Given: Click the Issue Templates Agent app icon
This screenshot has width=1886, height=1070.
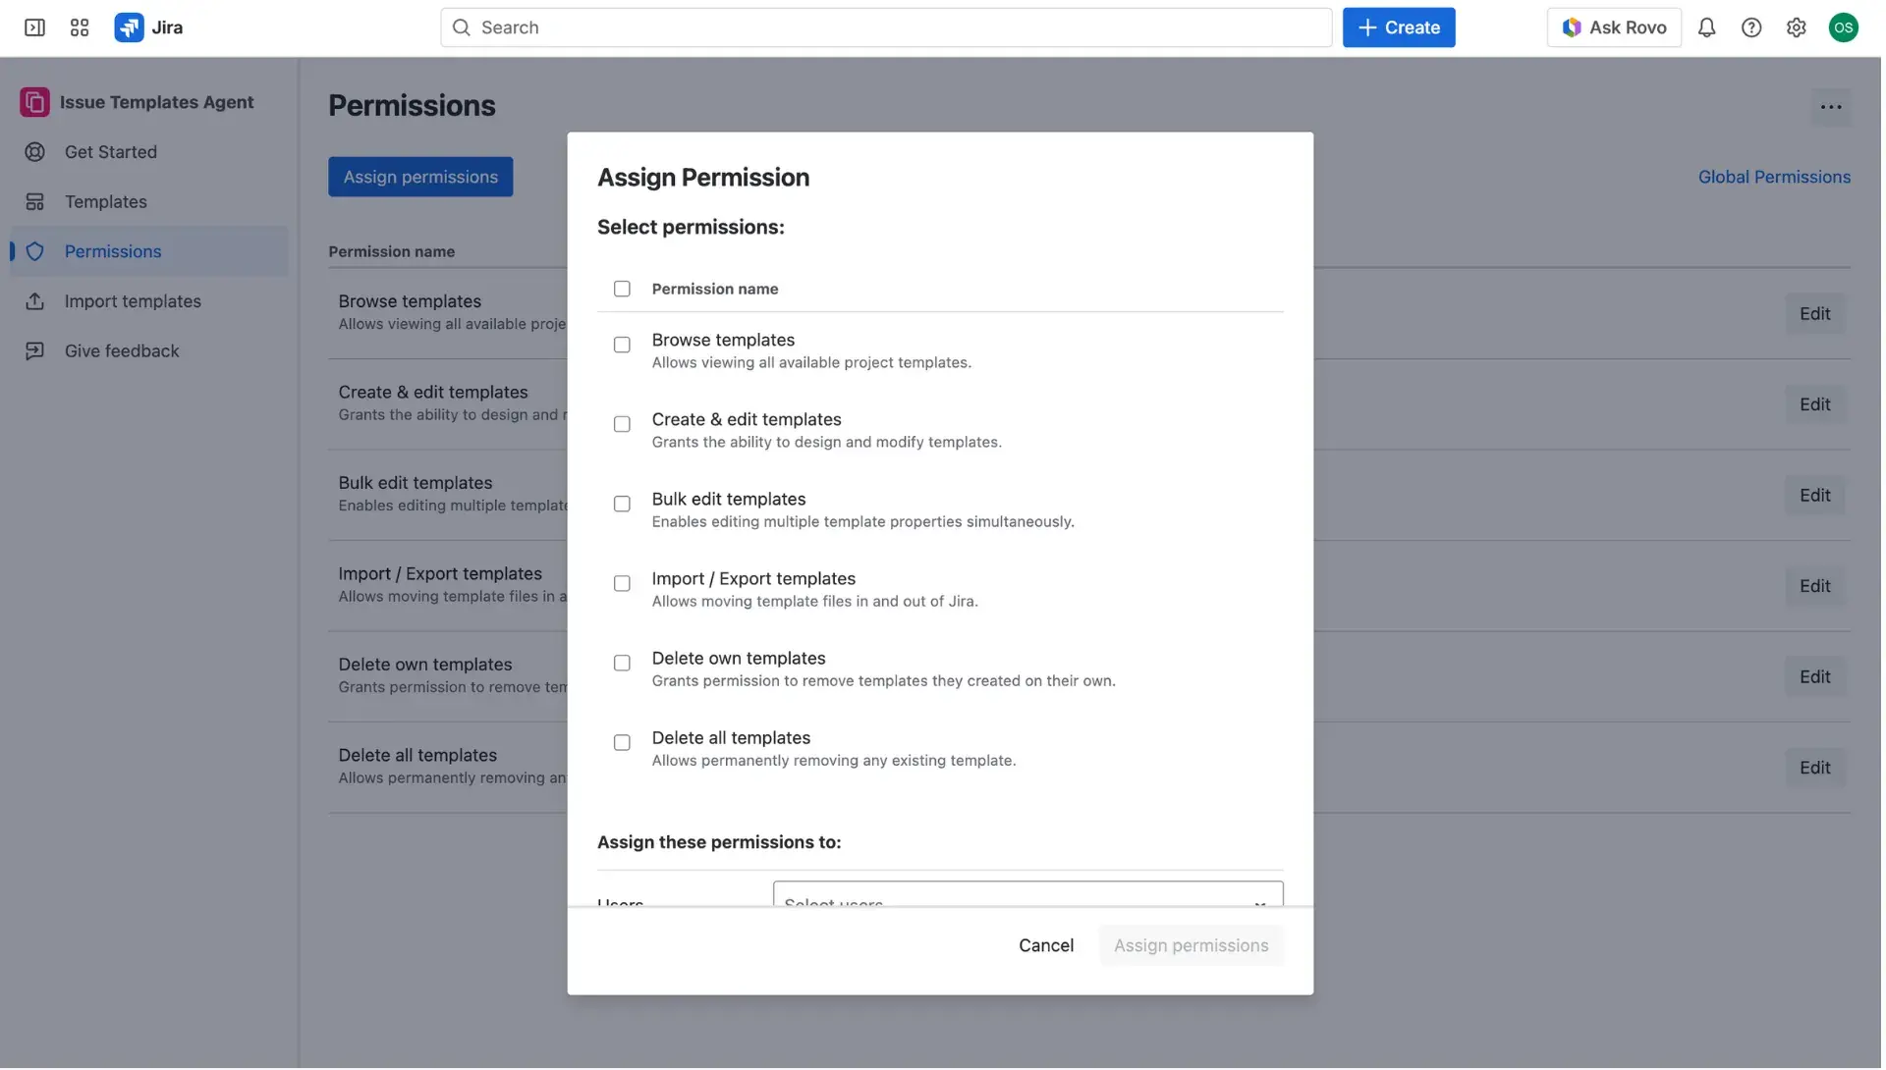Looking at the screenshot, I should click(x=34, y=101).
